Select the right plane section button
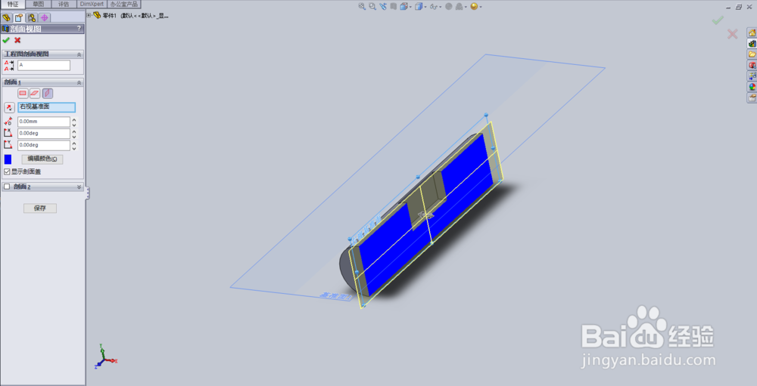Viewport: 757px width, 386px height. click(47, 94)
